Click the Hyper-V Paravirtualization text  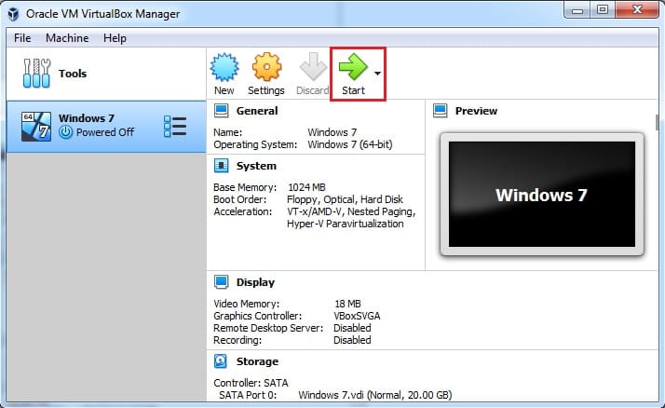[346, 224]
